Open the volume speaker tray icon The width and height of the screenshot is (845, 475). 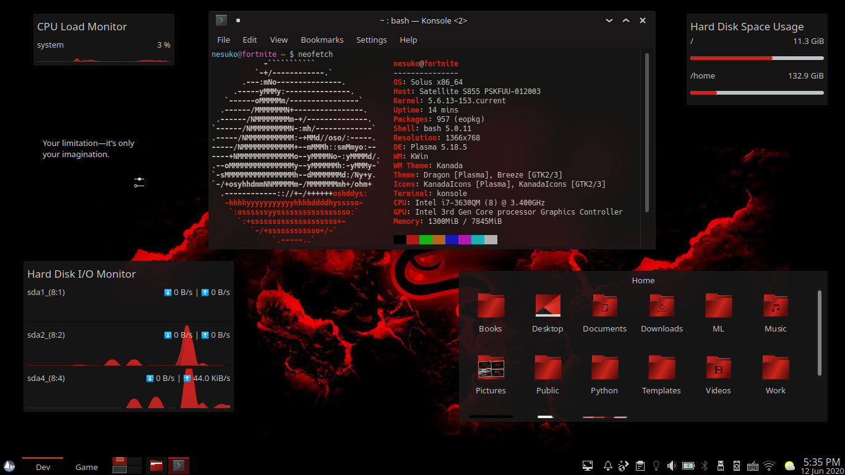(x=672, y=466)
